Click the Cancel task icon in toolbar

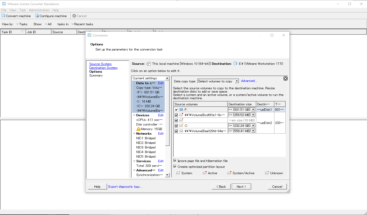pyautogui.click(x=74, y=16)
